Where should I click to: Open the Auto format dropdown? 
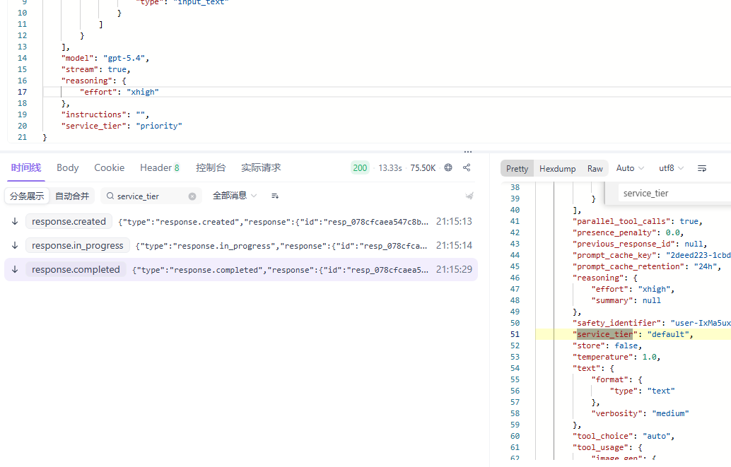click(630, 168)
